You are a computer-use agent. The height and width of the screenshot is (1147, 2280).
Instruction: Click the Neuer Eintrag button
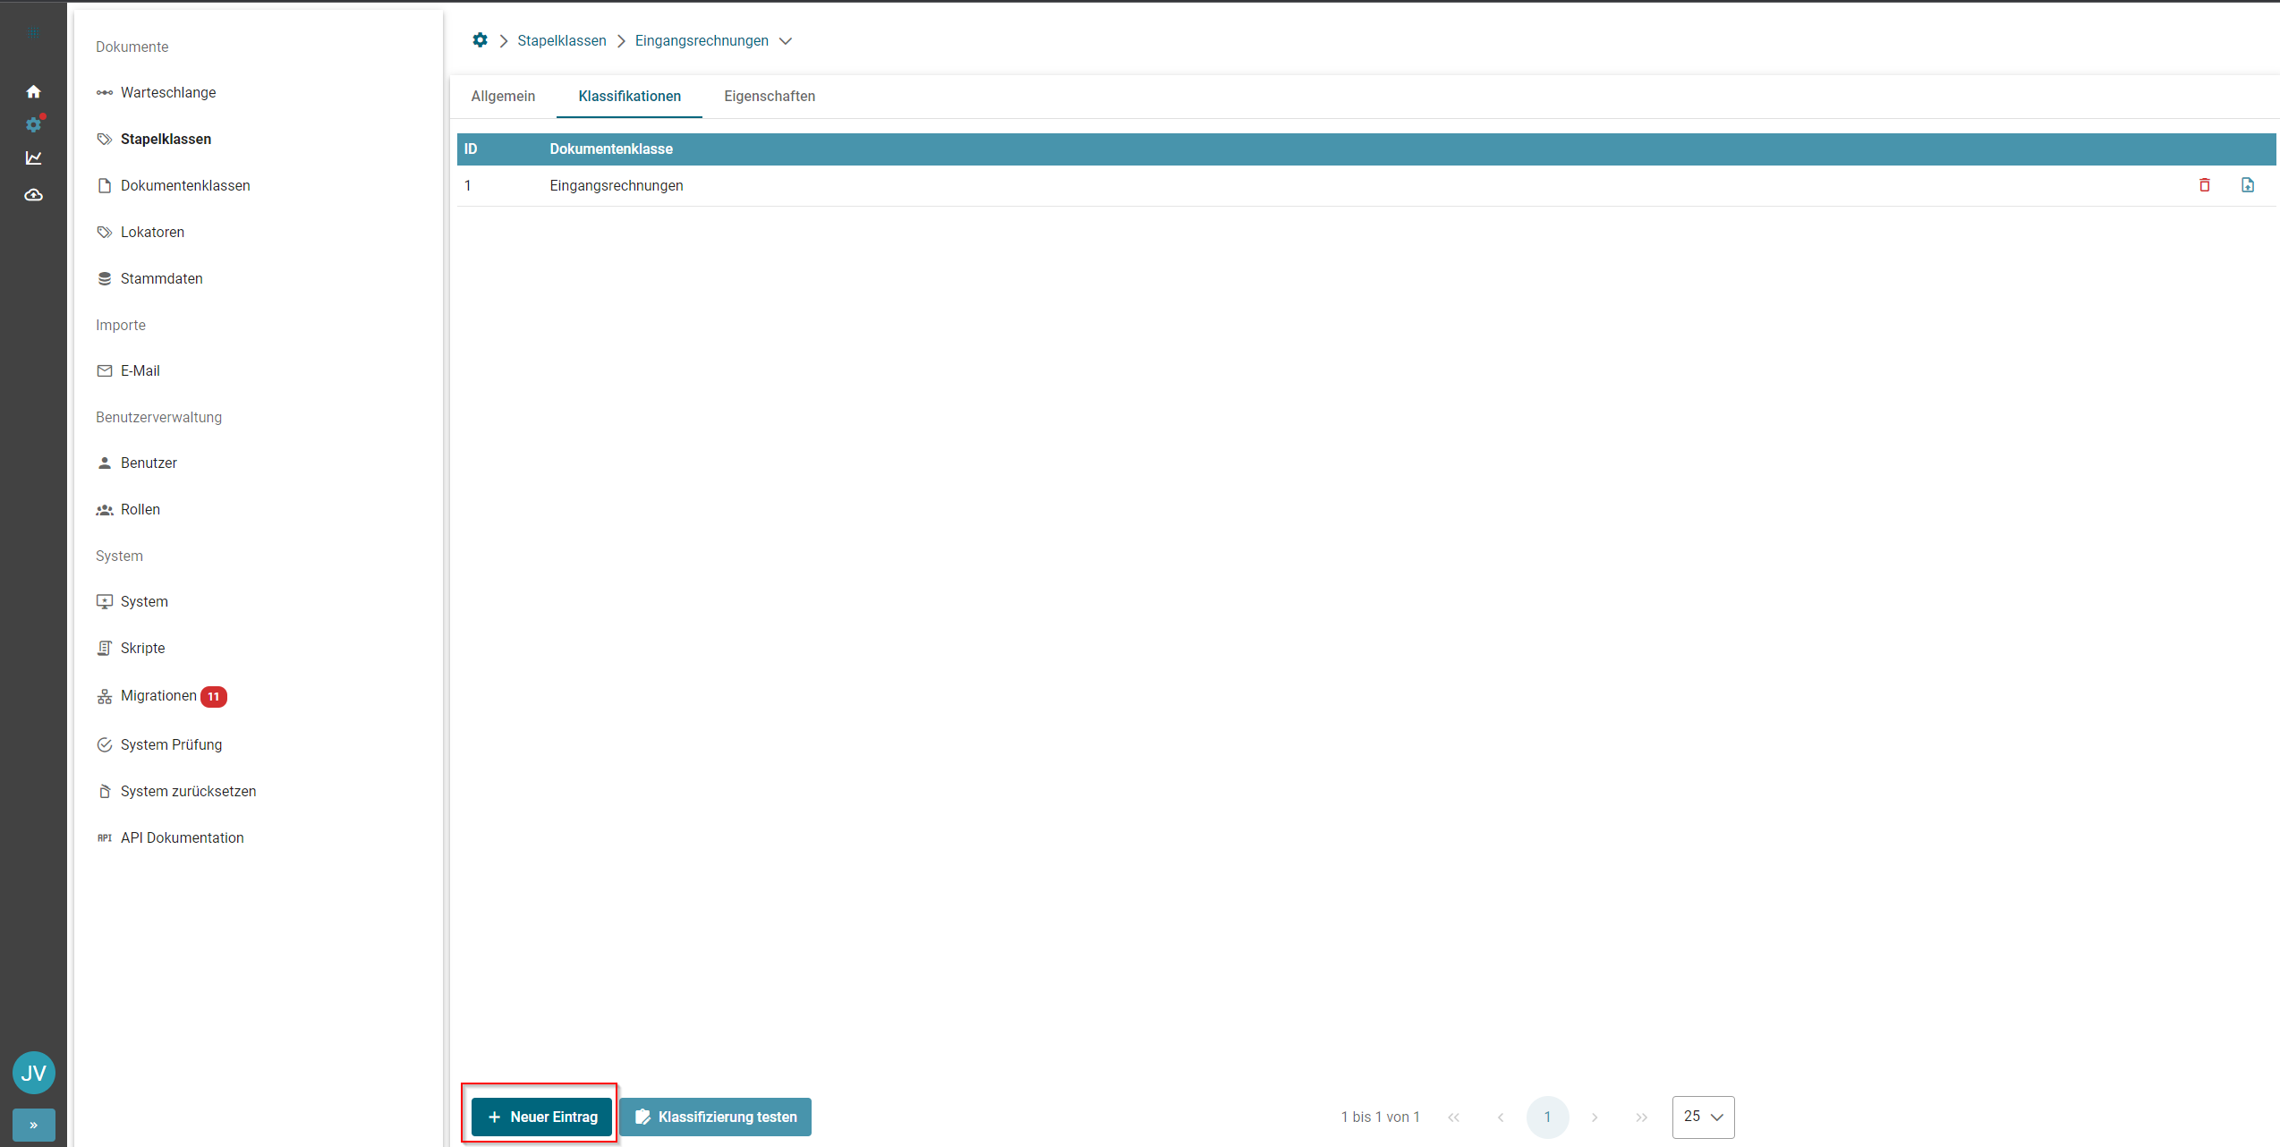tap(541, 1117)
